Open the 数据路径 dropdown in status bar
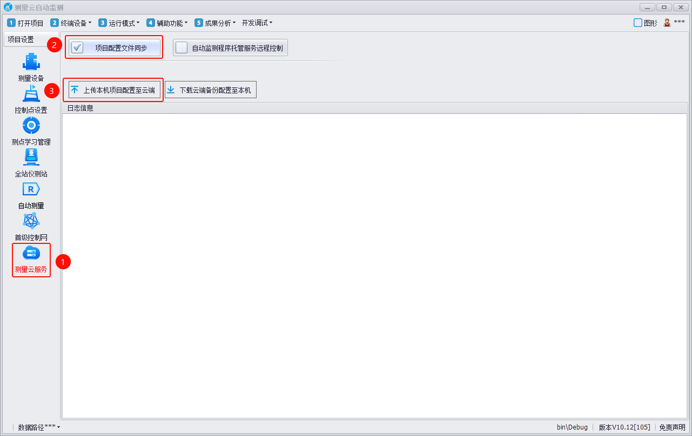 (39, 427)
